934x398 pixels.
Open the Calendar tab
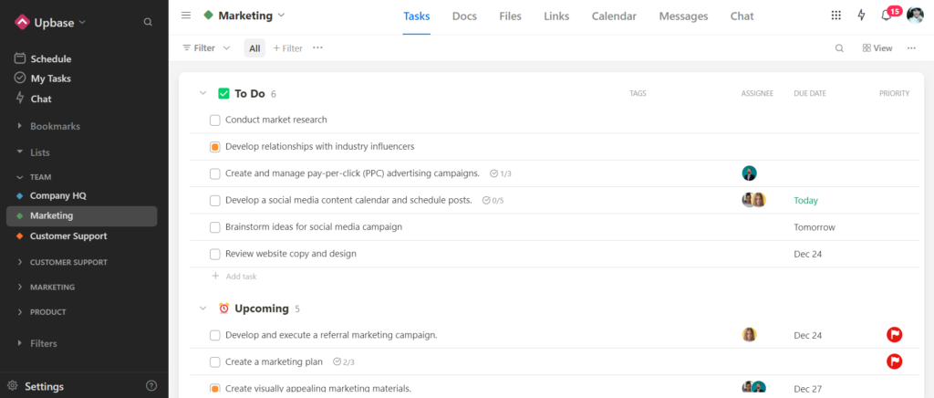pos(614,16)
